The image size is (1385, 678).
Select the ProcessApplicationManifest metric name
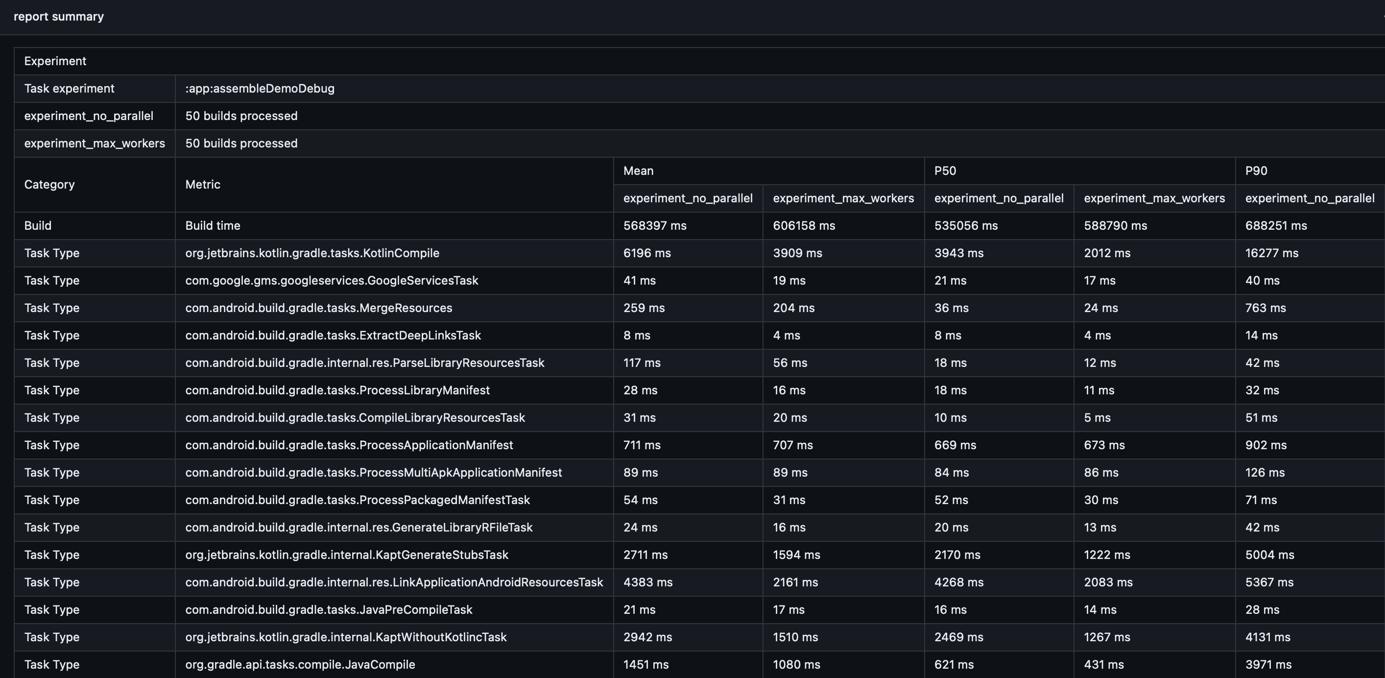click(349, 445)
